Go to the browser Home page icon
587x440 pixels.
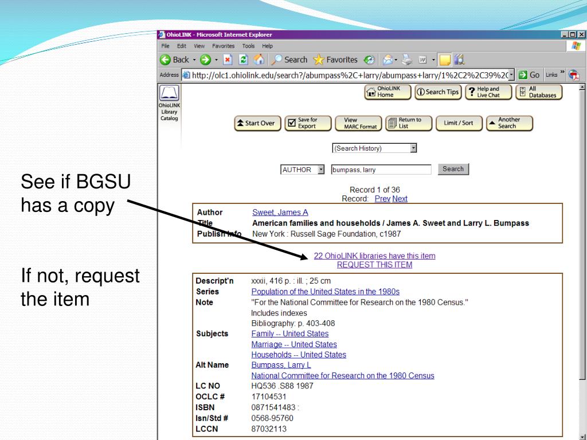pyautogui.click(x=259, y=60)
